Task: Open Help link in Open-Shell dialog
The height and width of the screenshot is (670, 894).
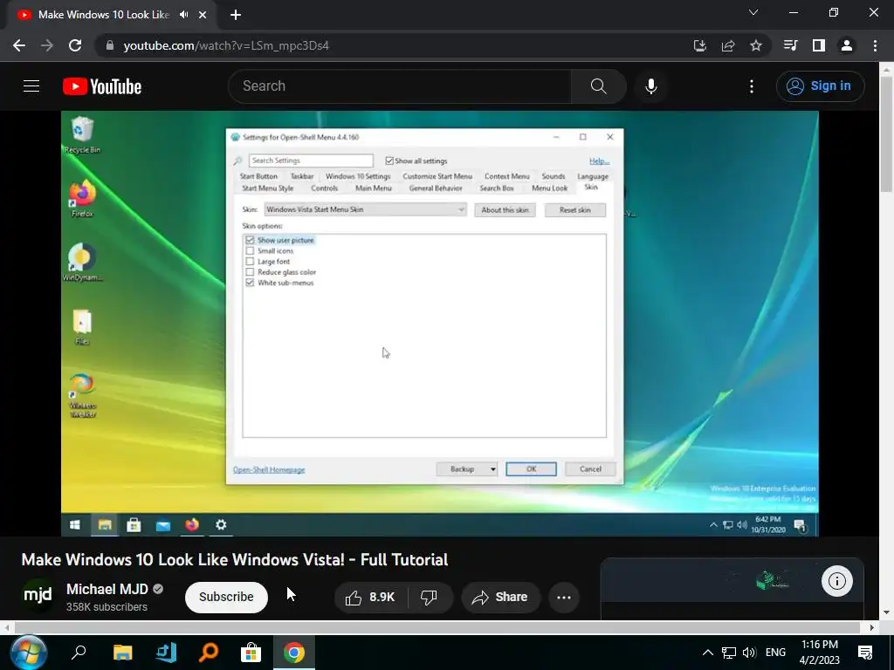Action: click(x=599, y=161)
